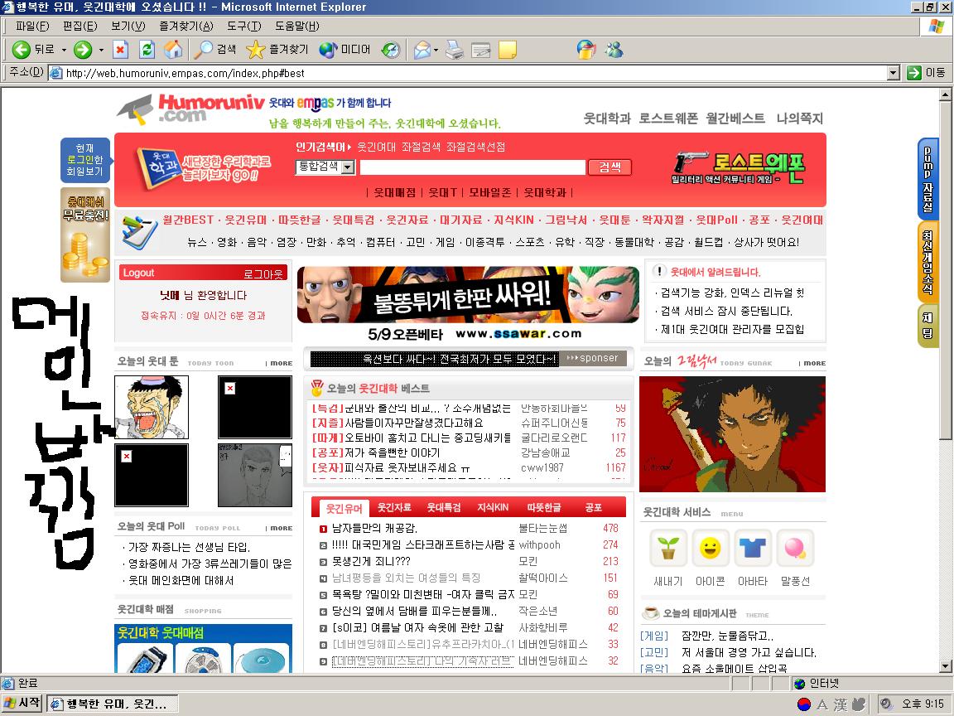The height and width of the screenshot is (716, 954).
Task: Refresh the page using the toolbar icon
Action: (147, 50)
